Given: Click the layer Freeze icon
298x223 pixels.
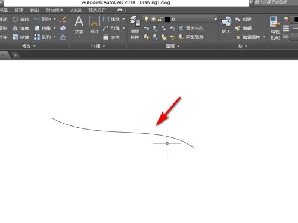Looking at the screenshot, I should point(164,29).
